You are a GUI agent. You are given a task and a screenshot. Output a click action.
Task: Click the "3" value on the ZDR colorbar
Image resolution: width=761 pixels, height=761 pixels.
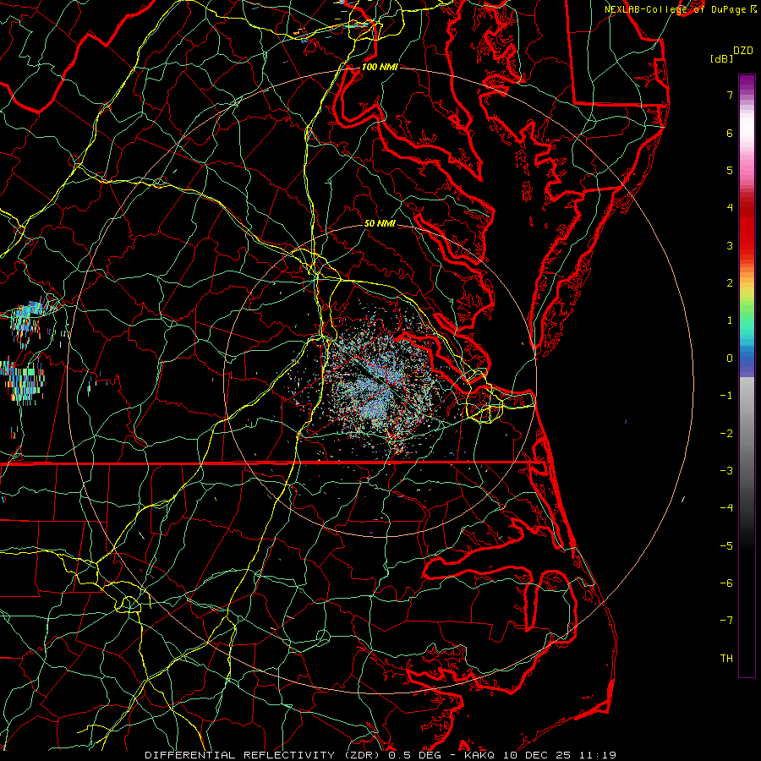[x=730, y=245]
